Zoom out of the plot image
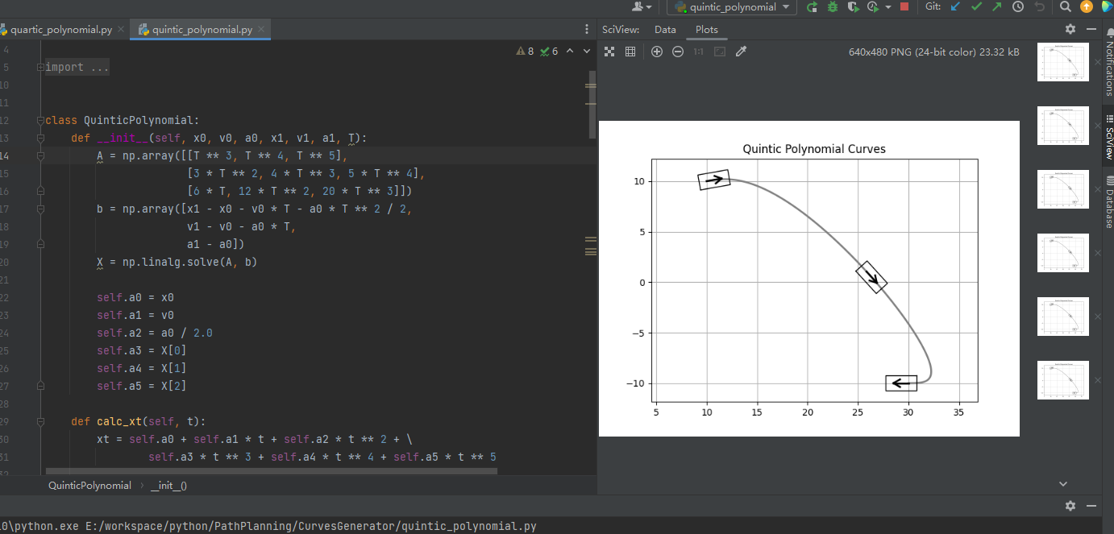The image size is (1114, 534). 678,52
